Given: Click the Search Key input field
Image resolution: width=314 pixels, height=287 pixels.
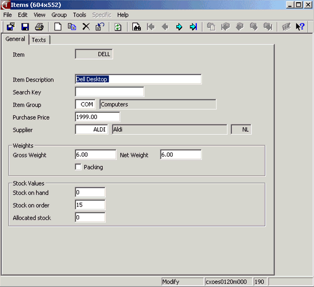Looking at the screenshot, I should [x=110, y=92].
